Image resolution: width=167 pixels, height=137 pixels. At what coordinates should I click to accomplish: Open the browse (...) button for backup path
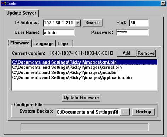125,112
